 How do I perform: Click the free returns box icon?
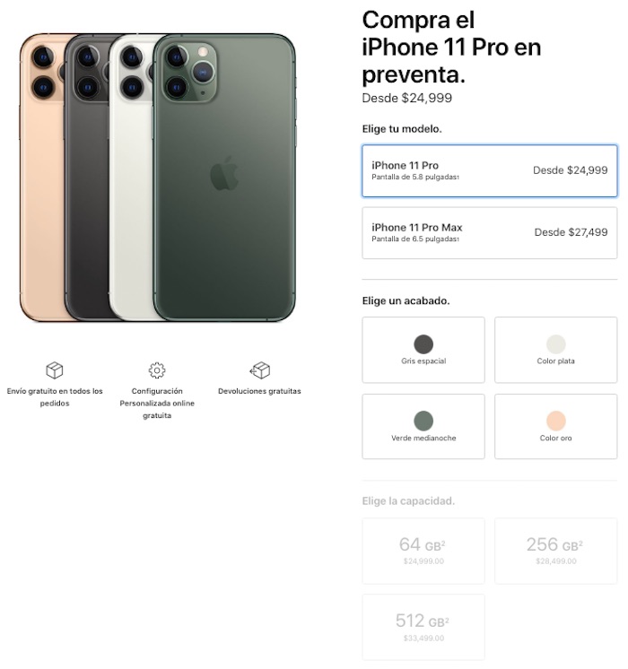click(259, 369)
